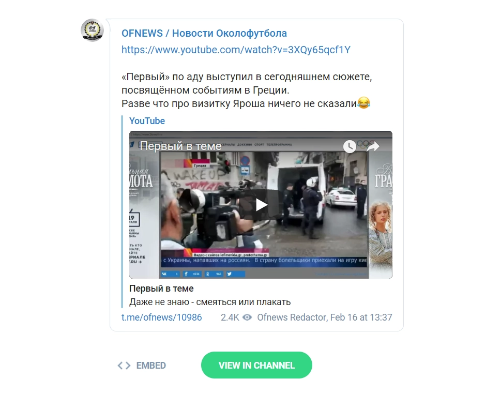501x394 pixels.
Task: Click the OFNEWS channel avatar
Action: (x=92, y=30)
